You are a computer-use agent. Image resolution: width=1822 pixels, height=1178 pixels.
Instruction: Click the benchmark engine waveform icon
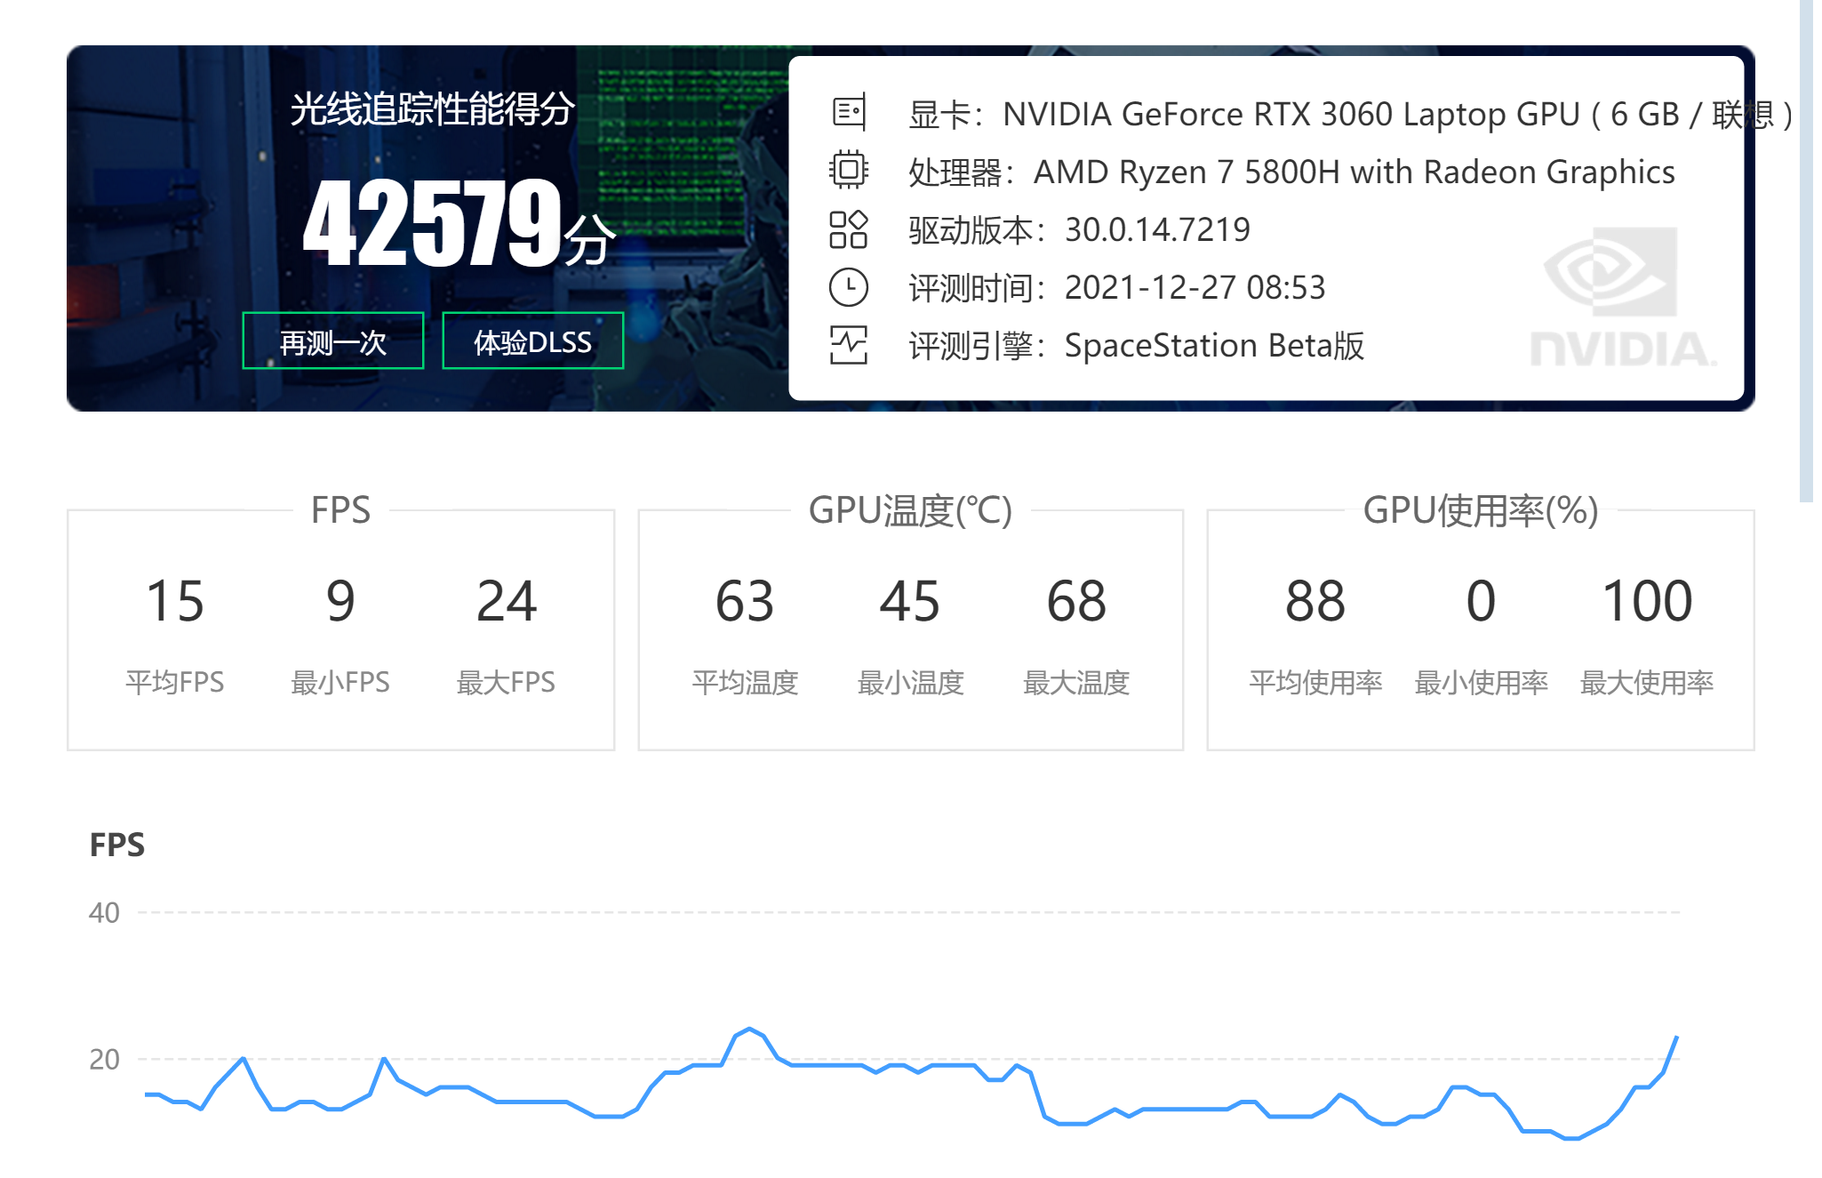tap(849, 345)
